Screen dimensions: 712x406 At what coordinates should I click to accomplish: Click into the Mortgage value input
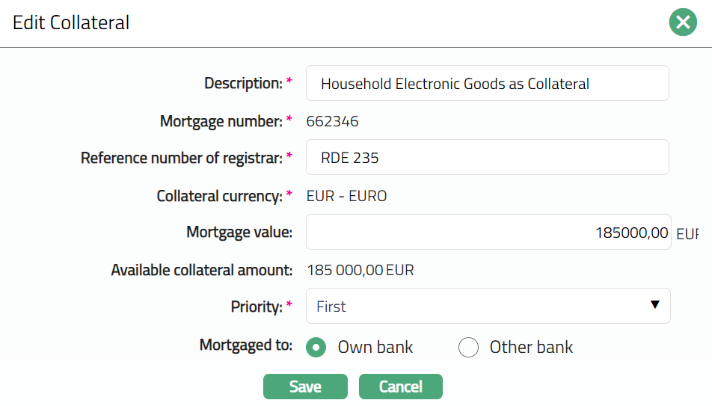488,233
